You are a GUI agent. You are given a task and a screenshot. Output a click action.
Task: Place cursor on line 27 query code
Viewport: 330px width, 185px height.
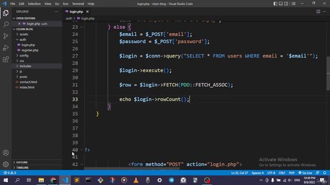218,56
